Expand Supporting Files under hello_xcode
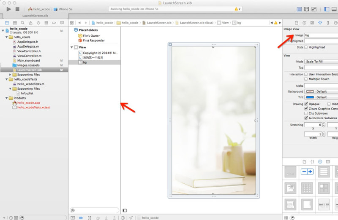 pyautogui.click(x=10, y=75)
